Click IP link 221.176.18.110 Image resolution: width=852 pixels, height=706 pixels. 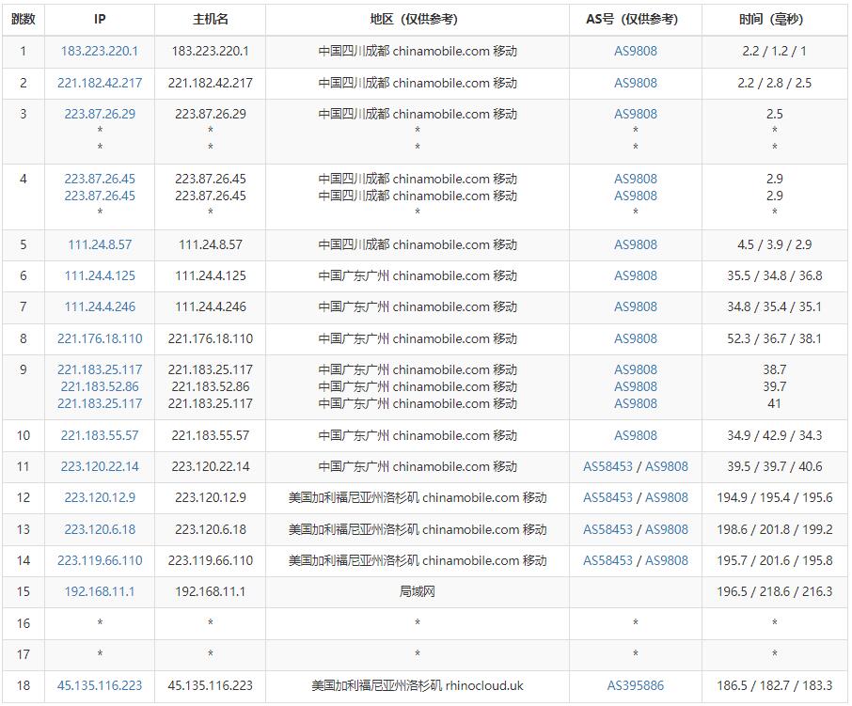coord(100,338)
